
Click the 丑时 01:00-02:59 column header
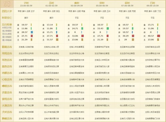click(x=52, y=4)
